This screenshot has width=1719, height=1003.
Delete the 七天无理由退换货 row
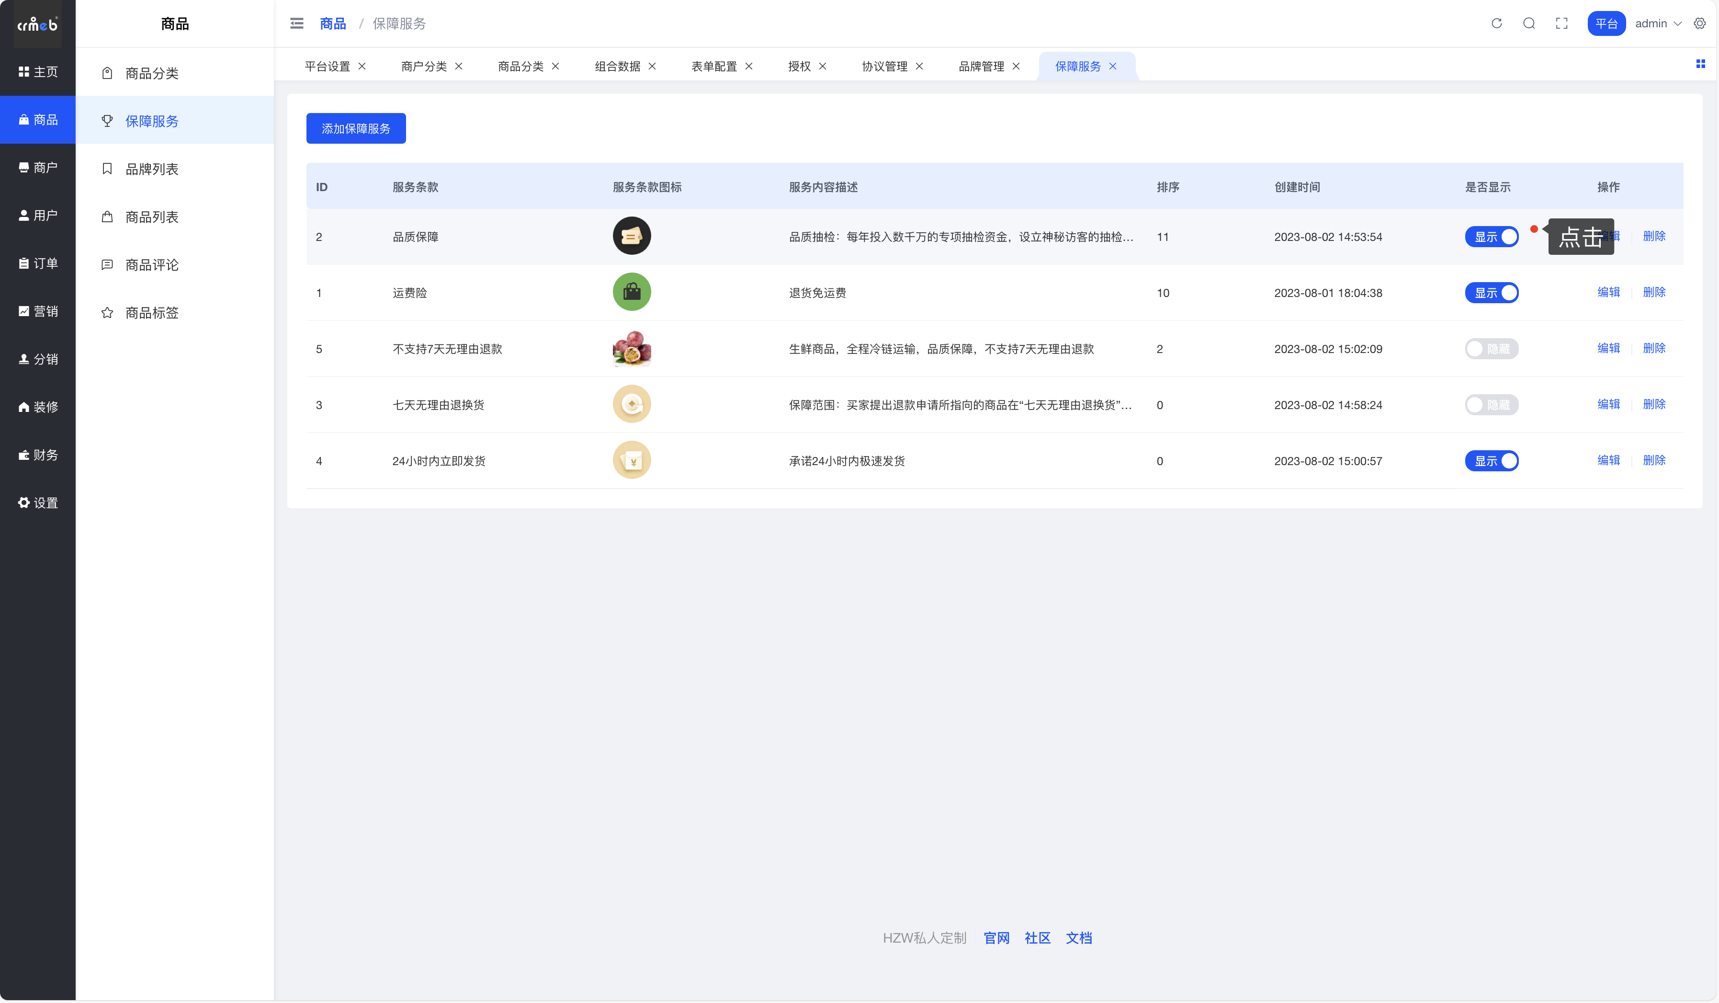pyautogui.click(x=1653, y=404)
